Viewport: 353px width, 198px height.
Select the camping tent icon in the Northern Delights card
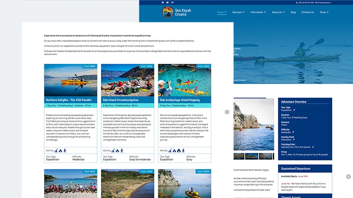coord(60,151)
